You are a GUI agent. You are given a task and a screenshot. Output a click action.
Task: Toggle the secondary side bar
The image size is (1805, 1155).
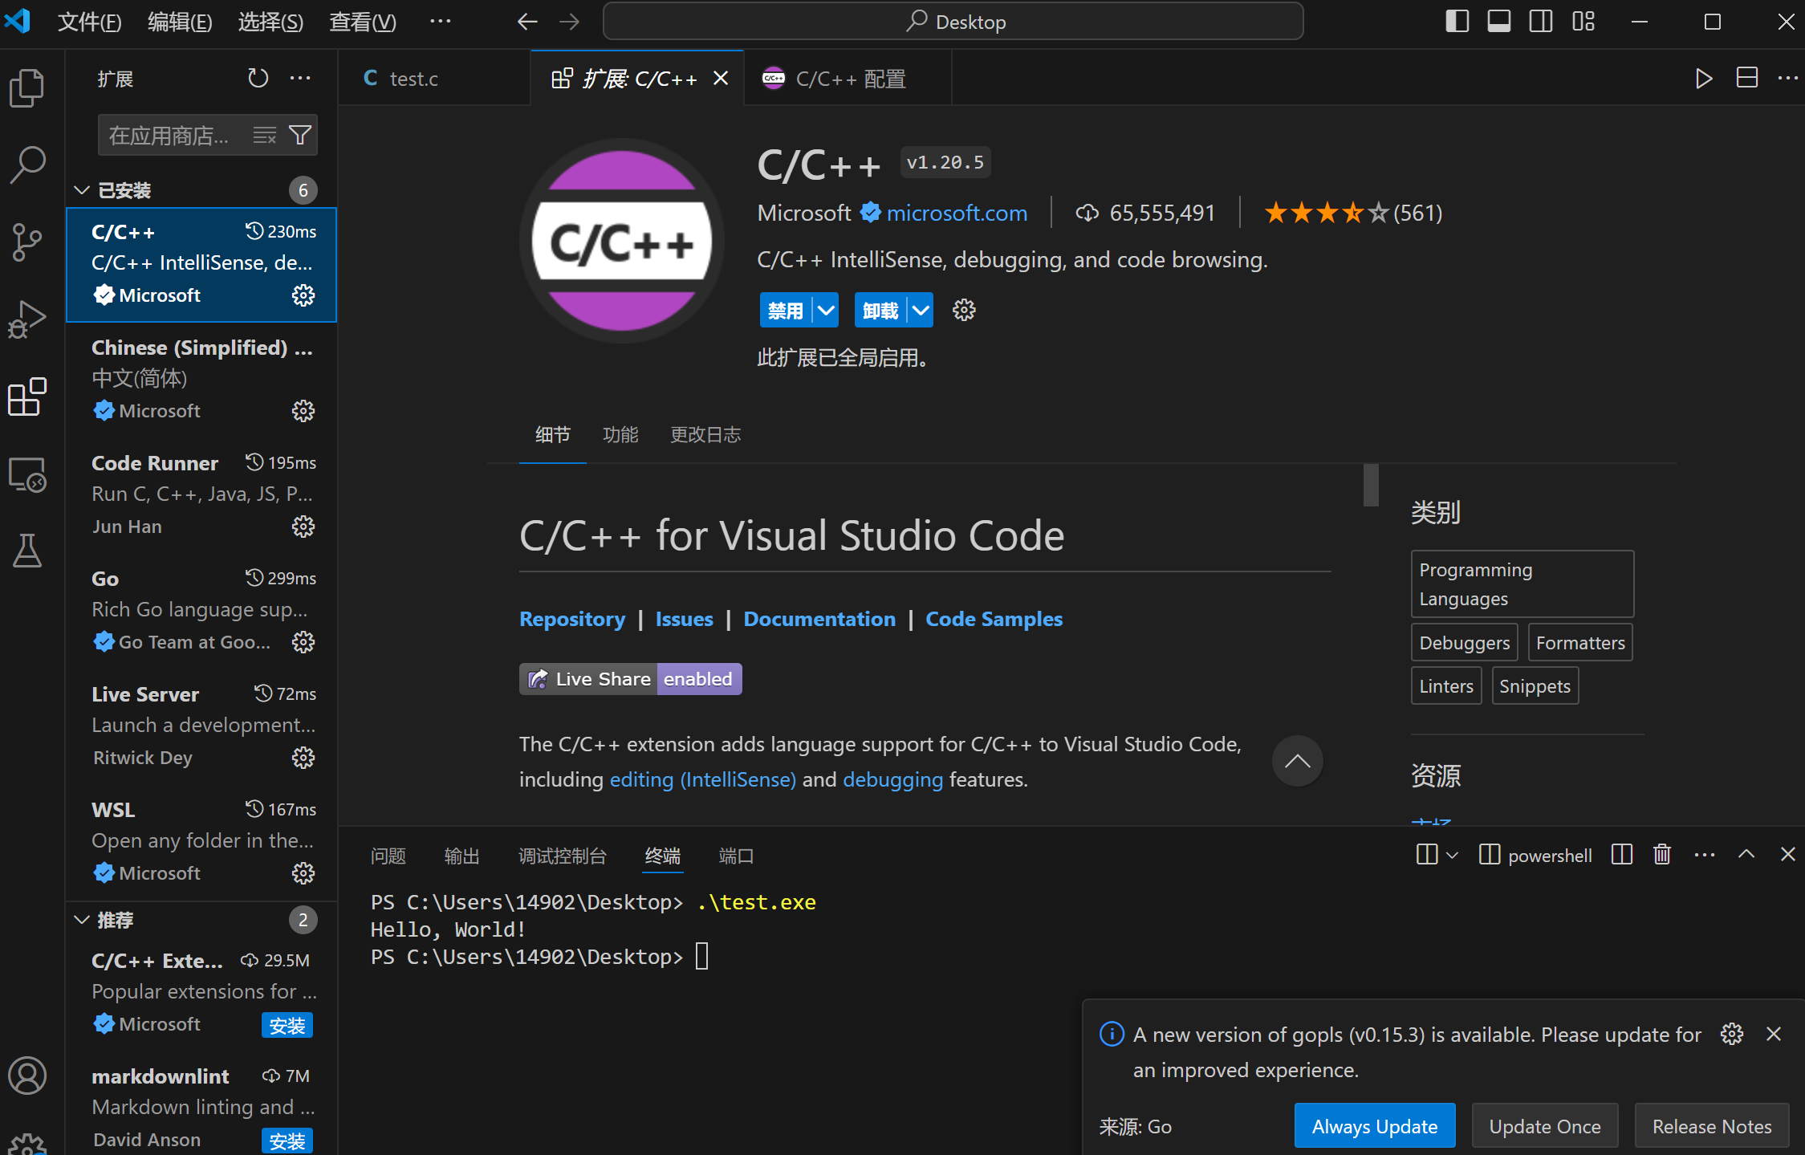tap(1541, 22)
